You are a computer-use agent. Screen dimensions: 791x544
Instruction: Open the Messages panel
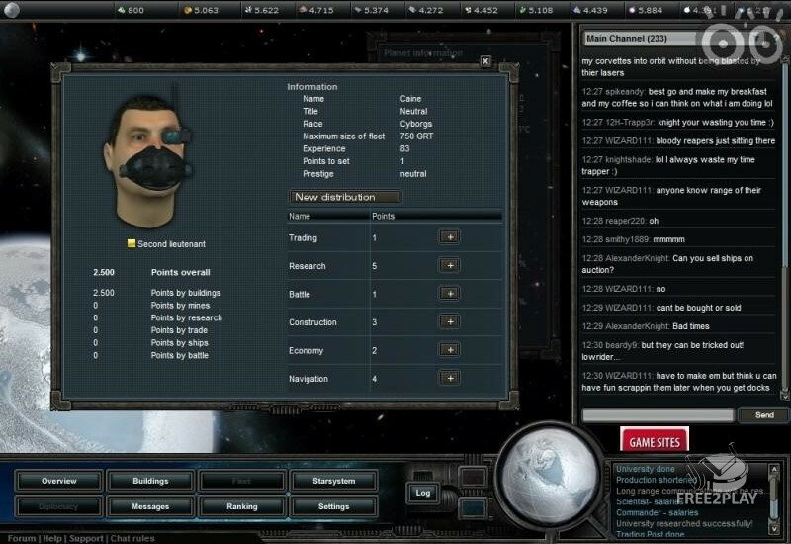150,506
